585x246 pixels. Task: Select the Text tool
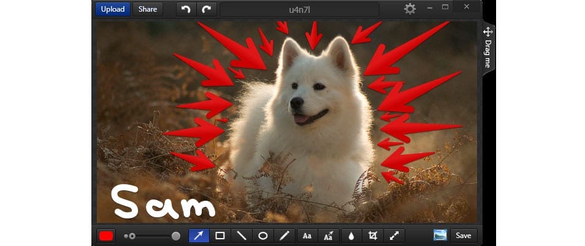[x=307, y=236]
